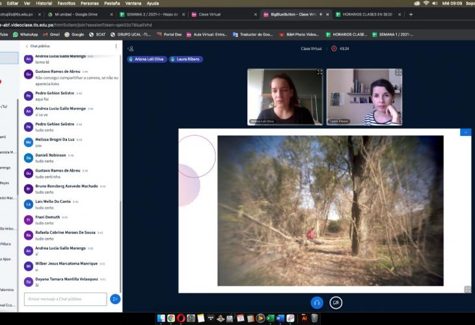Open the WhatsApp bookmark

click(x=25, y=34)
